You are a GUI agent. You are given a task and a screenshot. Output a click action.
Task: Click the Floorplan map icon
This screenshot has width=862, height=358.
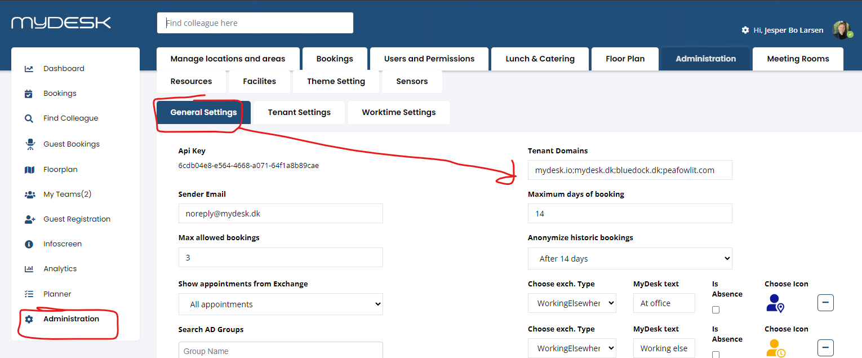click(29, 170)
